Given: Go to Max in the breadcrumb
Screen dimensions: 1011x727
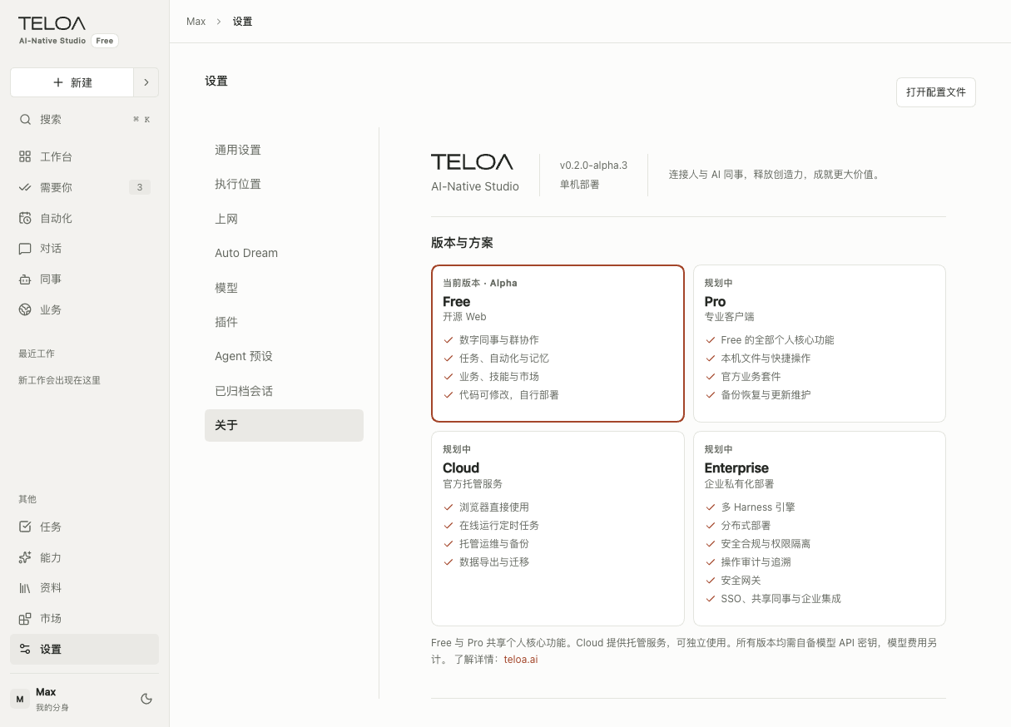Looking at the screenshot, I should tap(196, 22).
